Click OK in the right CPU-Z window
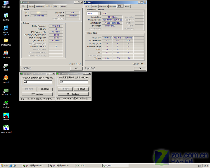This screenshot has height=168, width=210. click(x=140, y=68)
